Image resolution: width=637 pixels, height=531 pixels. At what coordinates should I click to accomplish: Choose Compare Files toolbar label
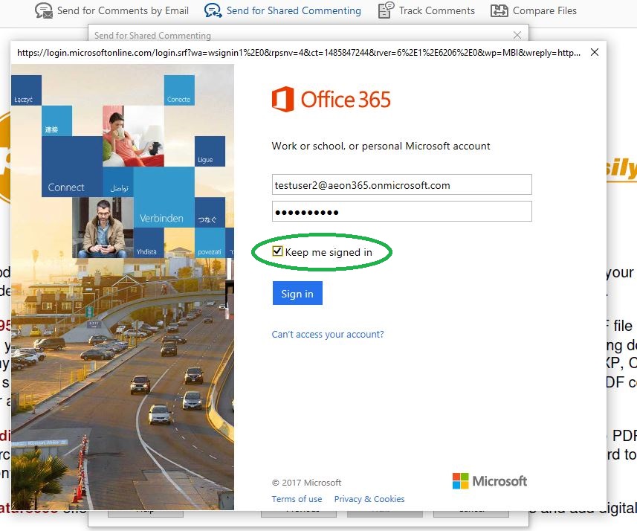pos(544,10)
